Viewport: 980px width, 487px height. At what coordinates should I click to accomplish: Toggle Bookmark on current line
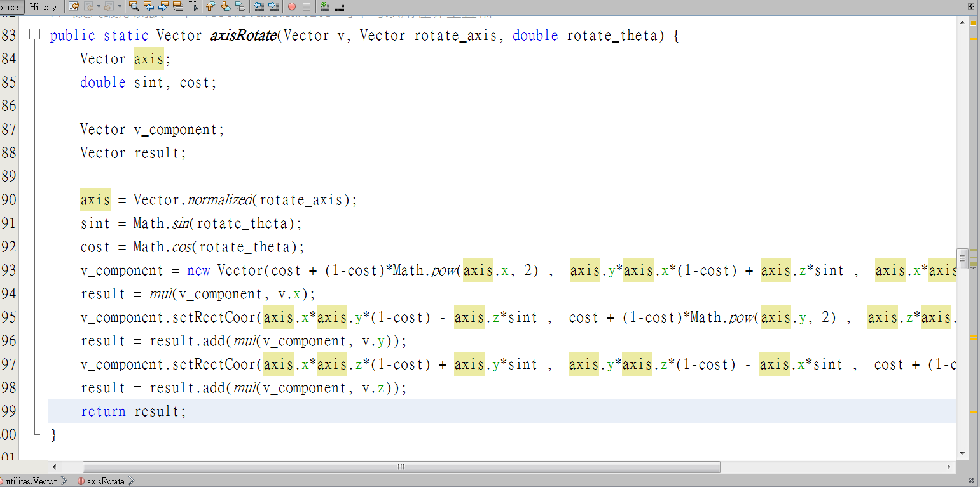coord(240,6)
